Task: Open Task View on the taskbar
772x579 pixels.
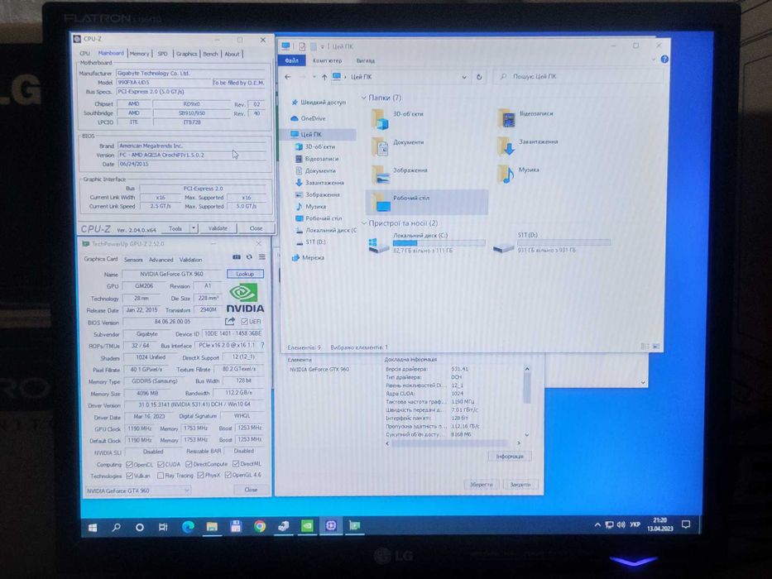Action: pyautogui.click(x=163, y=528)
